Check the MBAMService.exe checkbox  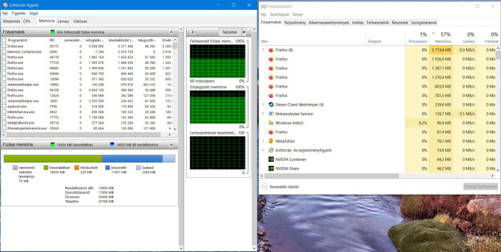(4, 112)
